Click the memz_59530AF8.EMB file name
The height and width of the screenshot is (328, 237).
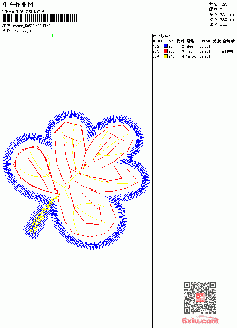coord(32,26)
